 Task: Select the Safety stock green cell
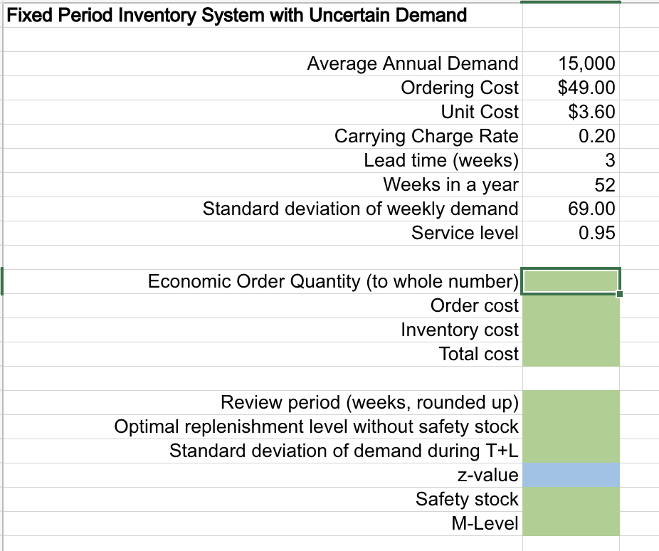570,499
